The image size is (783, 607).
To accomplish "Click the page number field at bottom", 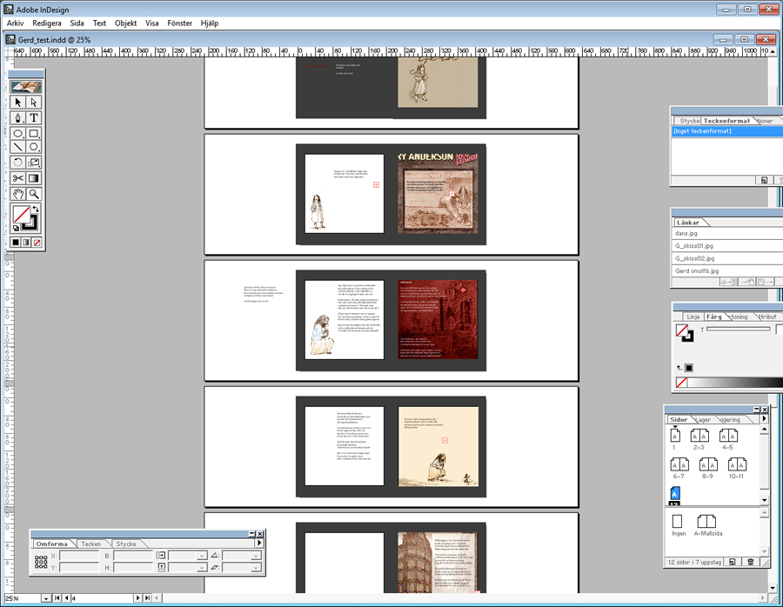I will pyautogui.click(x=103, y=598).
